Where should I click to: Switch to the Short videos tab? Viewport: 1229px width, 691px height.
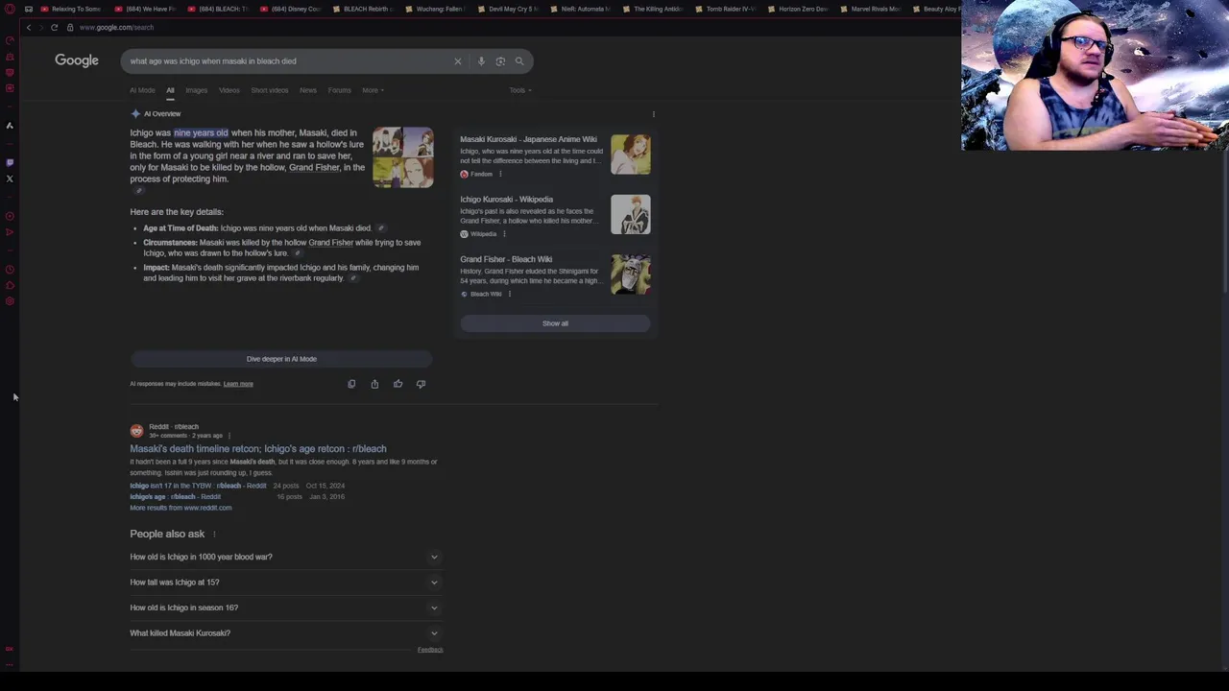[x=270, y=90]
